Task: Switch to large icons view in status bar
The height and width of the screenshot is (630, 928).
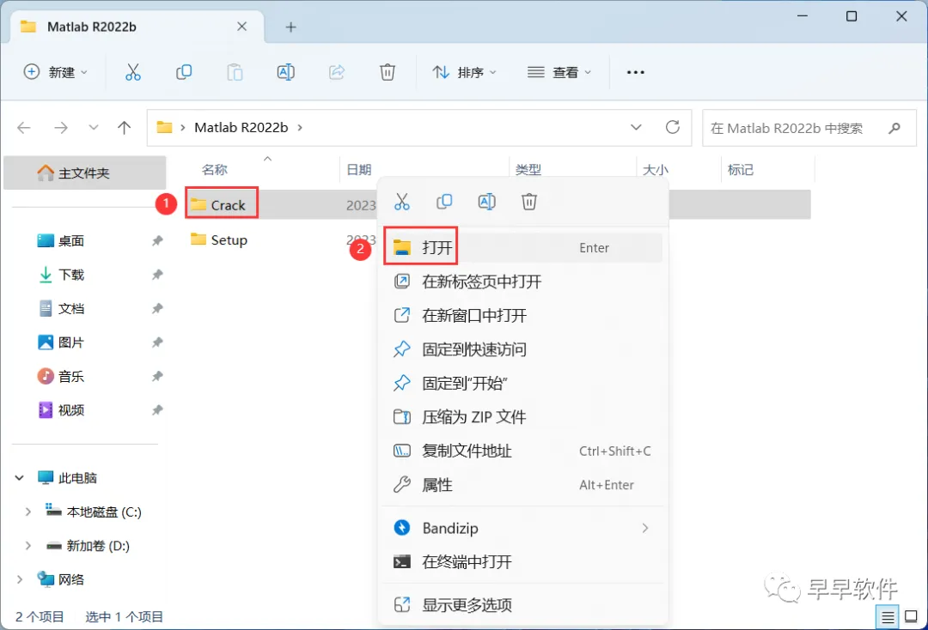Action: (912, 617)
